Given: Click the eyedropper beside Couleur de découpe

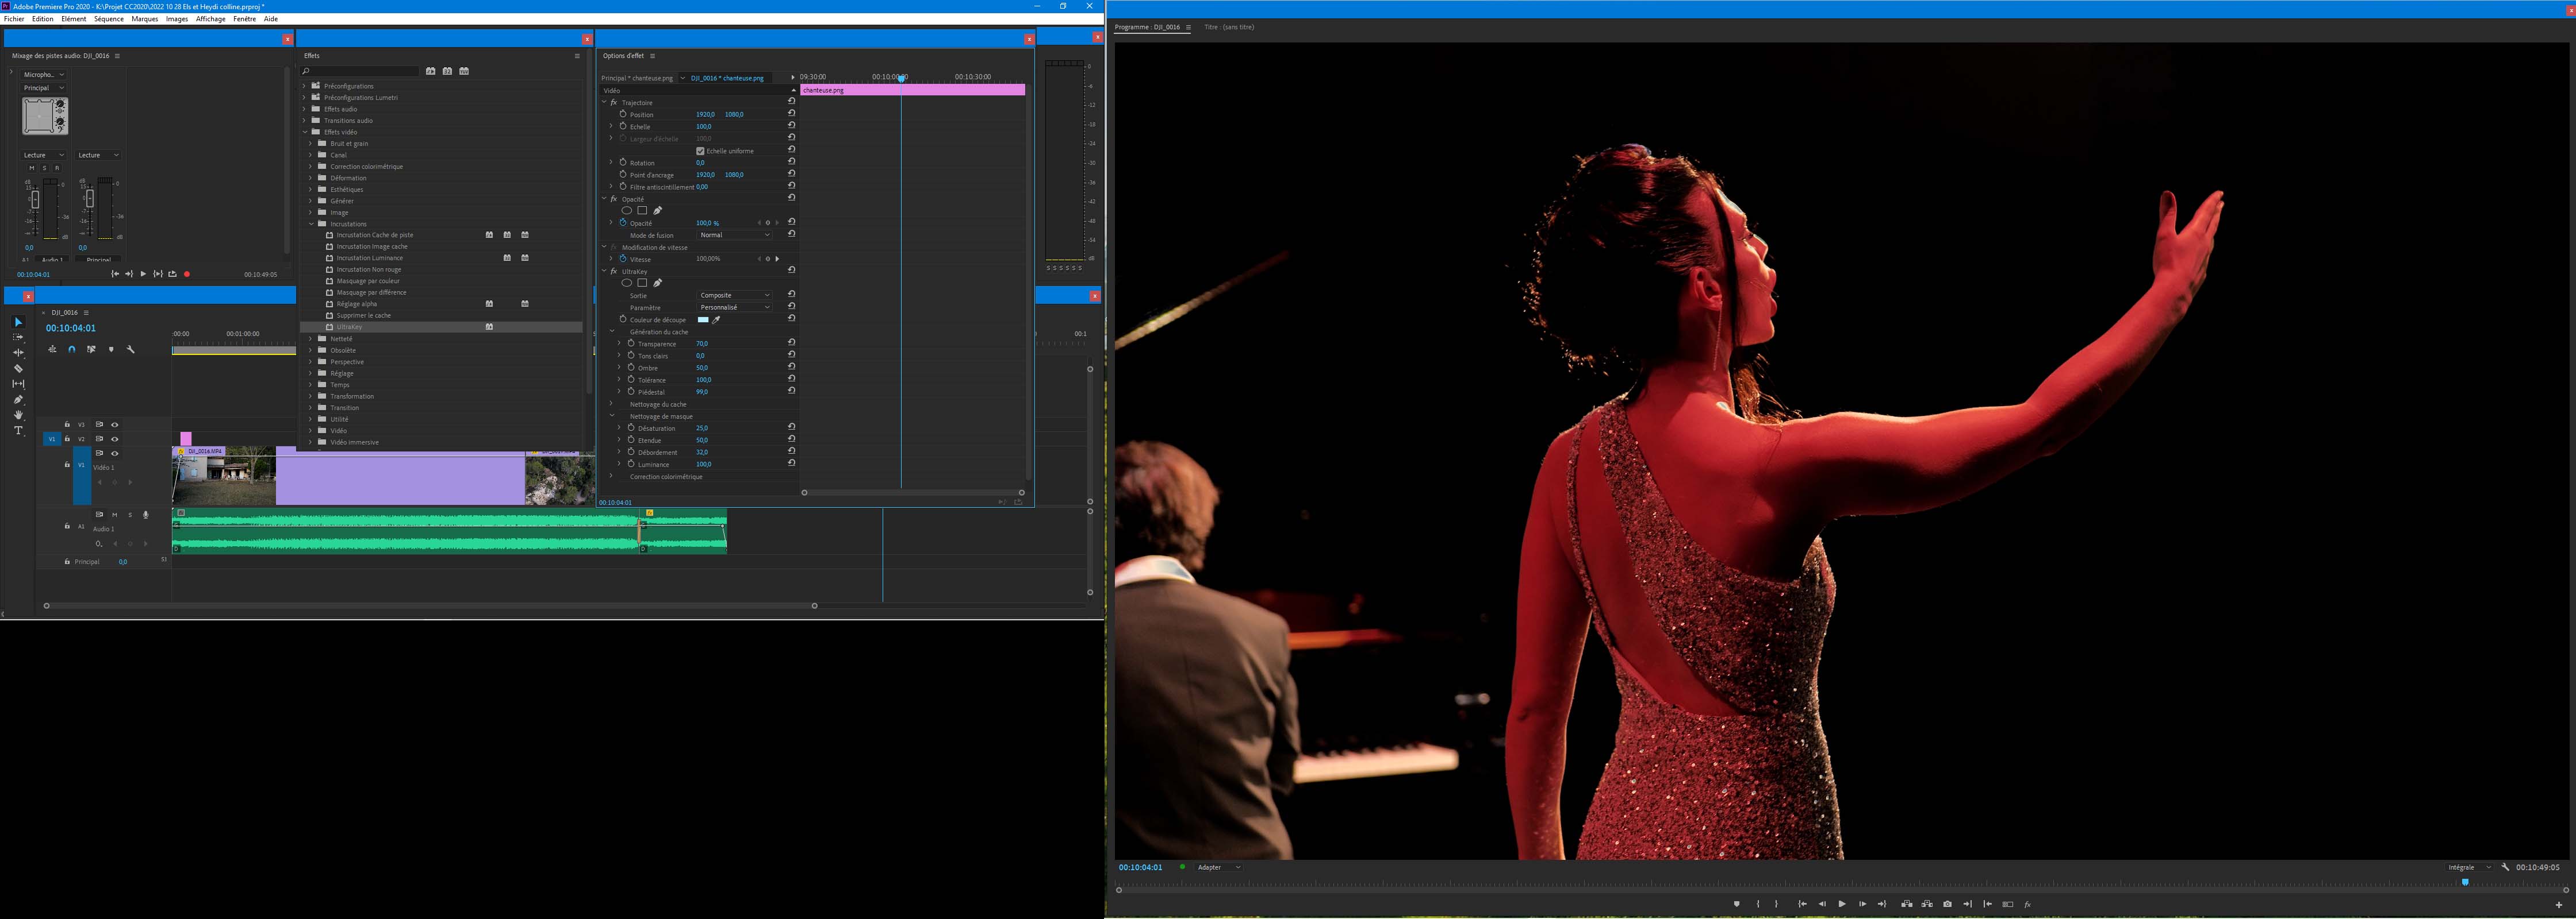Looking at the screenshot, I should pyautogui.click(x=716, y=320).
